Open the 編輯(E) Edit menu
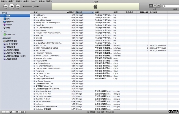The image size is (179, 114). point(11,1)
